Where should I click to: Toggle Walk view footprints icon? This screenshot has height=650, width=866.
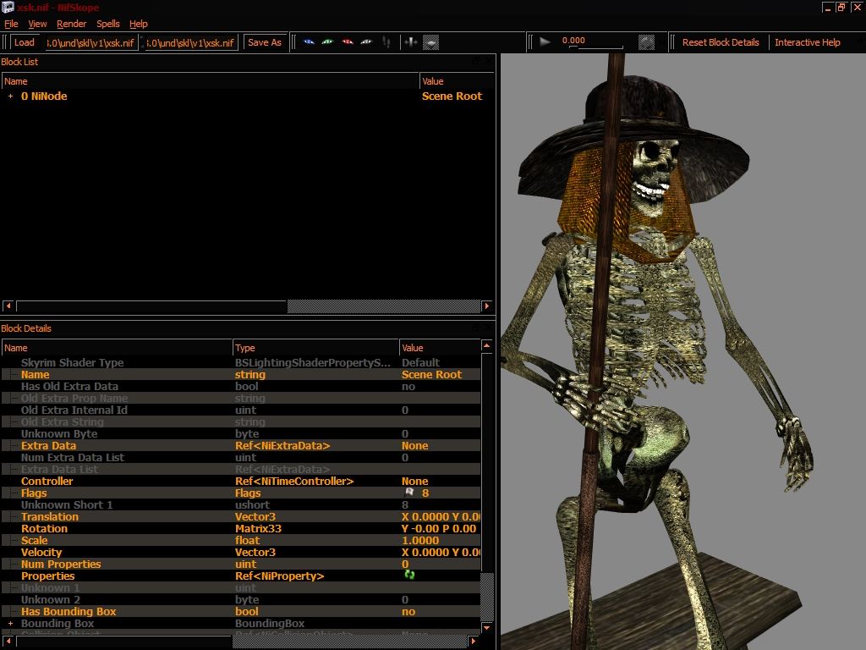pos(386,42)
